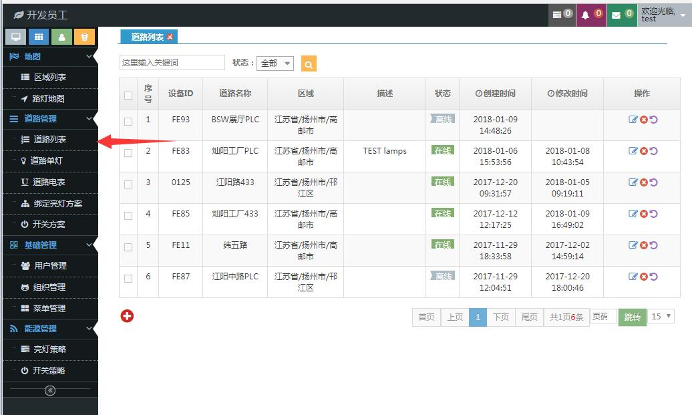Collapse sidebar with double-arrow icon

[x=49, y=391]
